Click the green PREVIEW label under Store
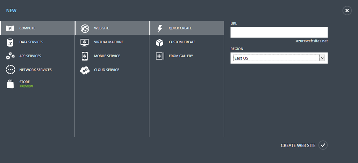358x163 pixels. 26,86
